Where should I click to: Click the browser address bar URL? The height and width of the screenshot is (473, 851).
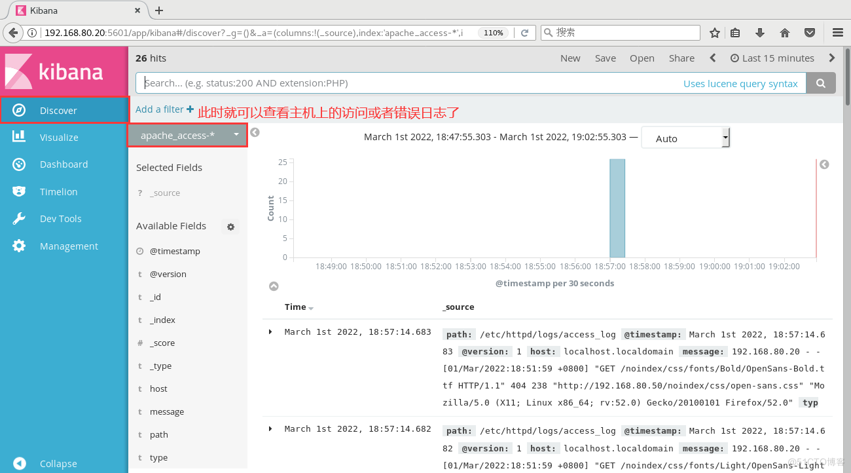tap(253, 33)
